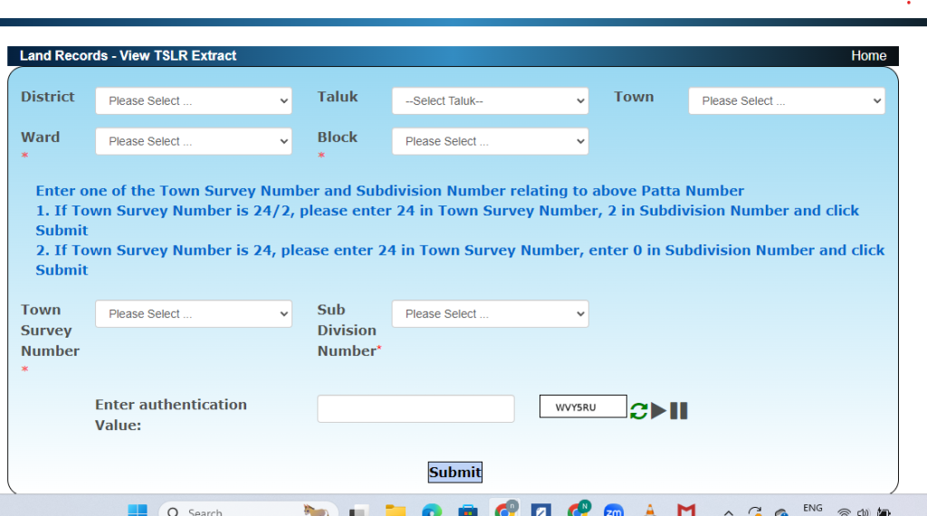Screen dimensions: 927x516
Task: Expand the Taluk selection dropdown
Action: [490, 100]
